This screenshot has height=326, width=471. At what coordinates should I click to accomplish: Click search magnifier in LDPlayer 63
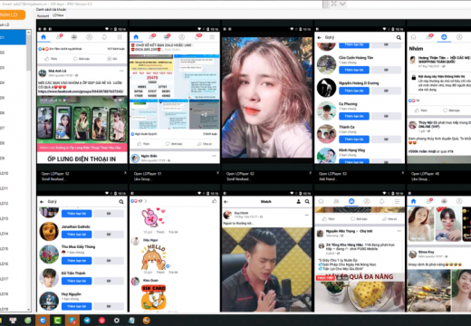click(x=399, y=37)
